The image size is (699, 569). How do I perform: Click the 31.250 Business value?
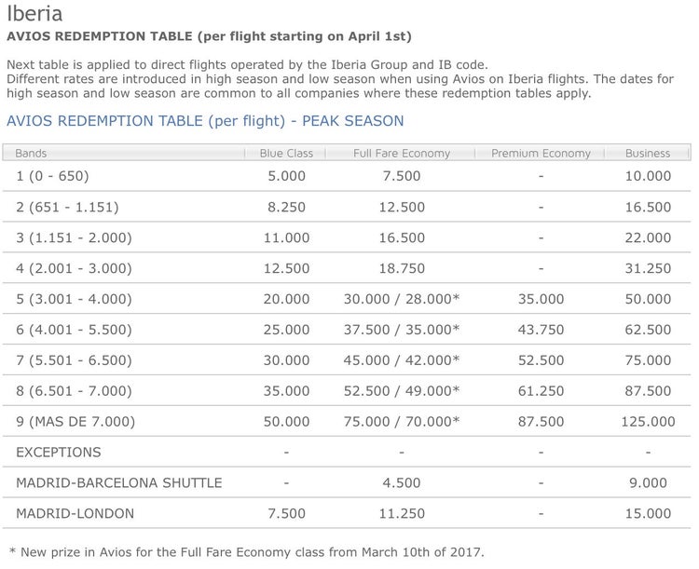648,268
